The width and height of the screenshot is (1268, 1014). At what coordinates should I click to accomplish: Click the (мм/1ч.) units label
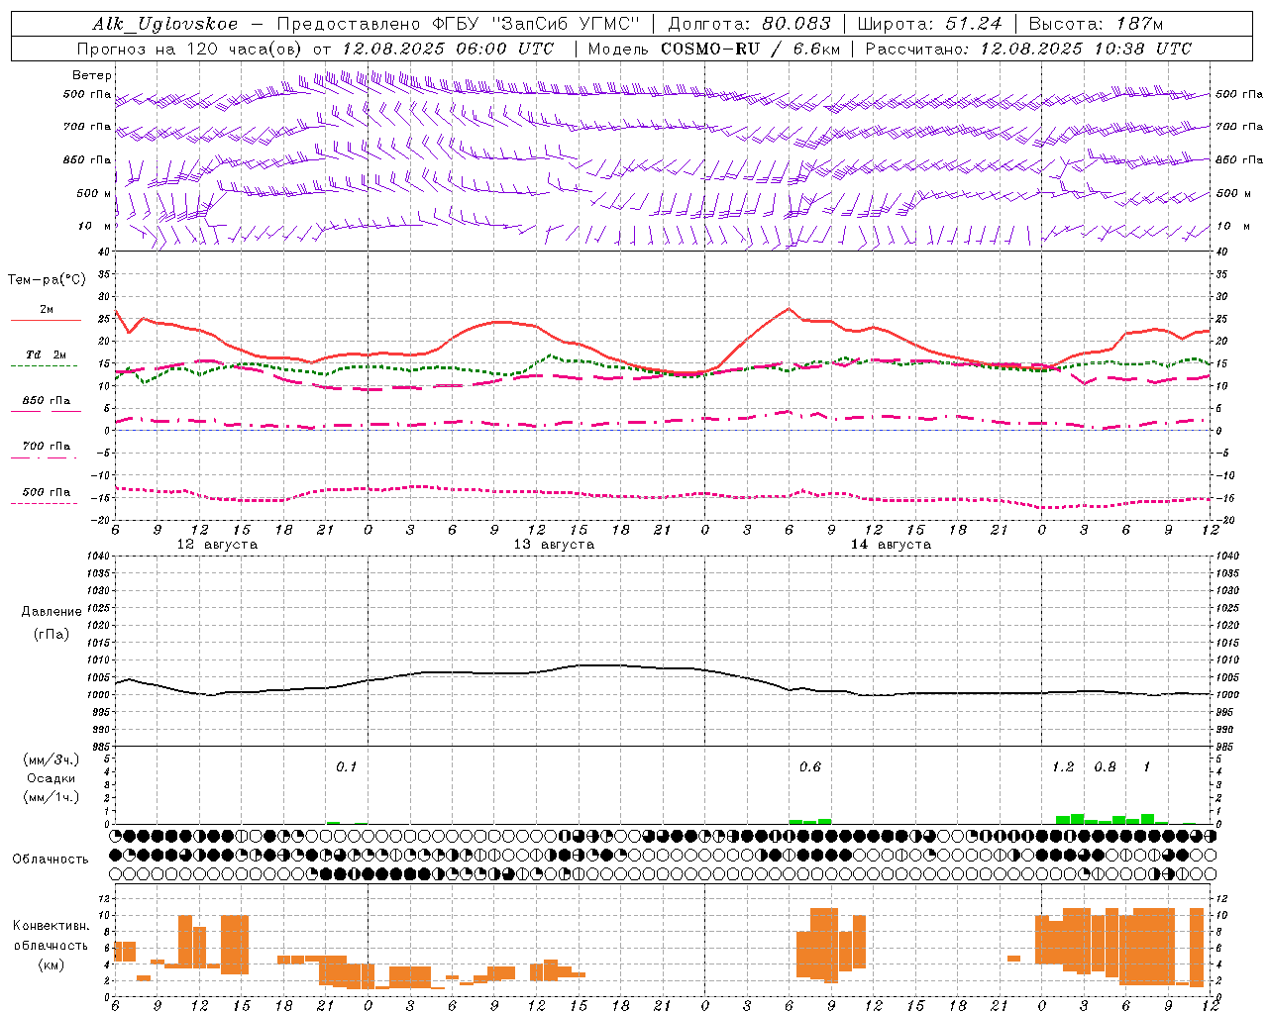coord(51,797)
